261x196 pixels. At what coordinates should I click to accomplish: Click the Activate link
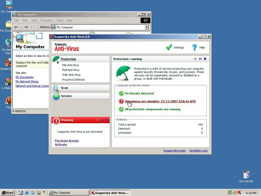61,144
